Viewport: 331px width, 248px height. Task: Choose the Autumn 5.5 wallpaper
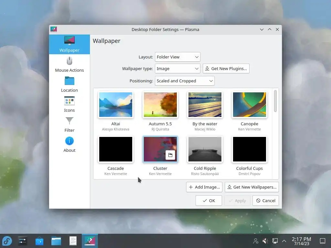(160, 105)
